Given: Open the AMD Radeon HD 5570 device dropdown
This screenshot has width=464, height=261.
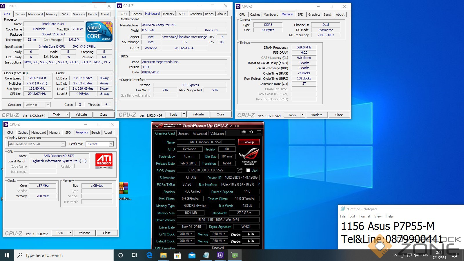Looking at the screenshot, I should [63, 144].
